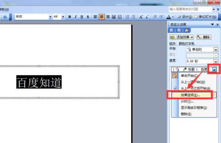Click the 百度知道 title text on slide
Image resolution: width=221 pixels, height=143 pixels.
[39, 82]
